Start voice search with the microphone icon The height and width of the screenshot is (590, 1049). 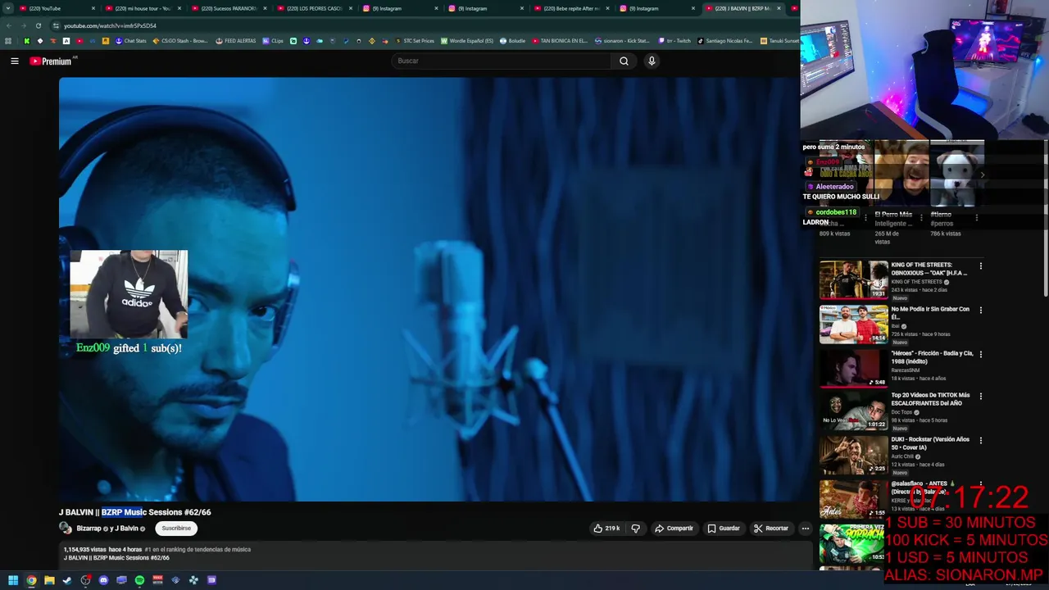(x=652, y=61)
